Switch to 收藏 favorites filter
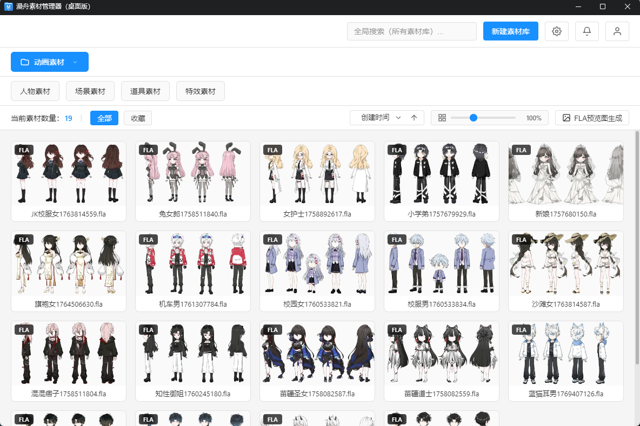Viewport: 640px width, 426px height. pos(138,118)
